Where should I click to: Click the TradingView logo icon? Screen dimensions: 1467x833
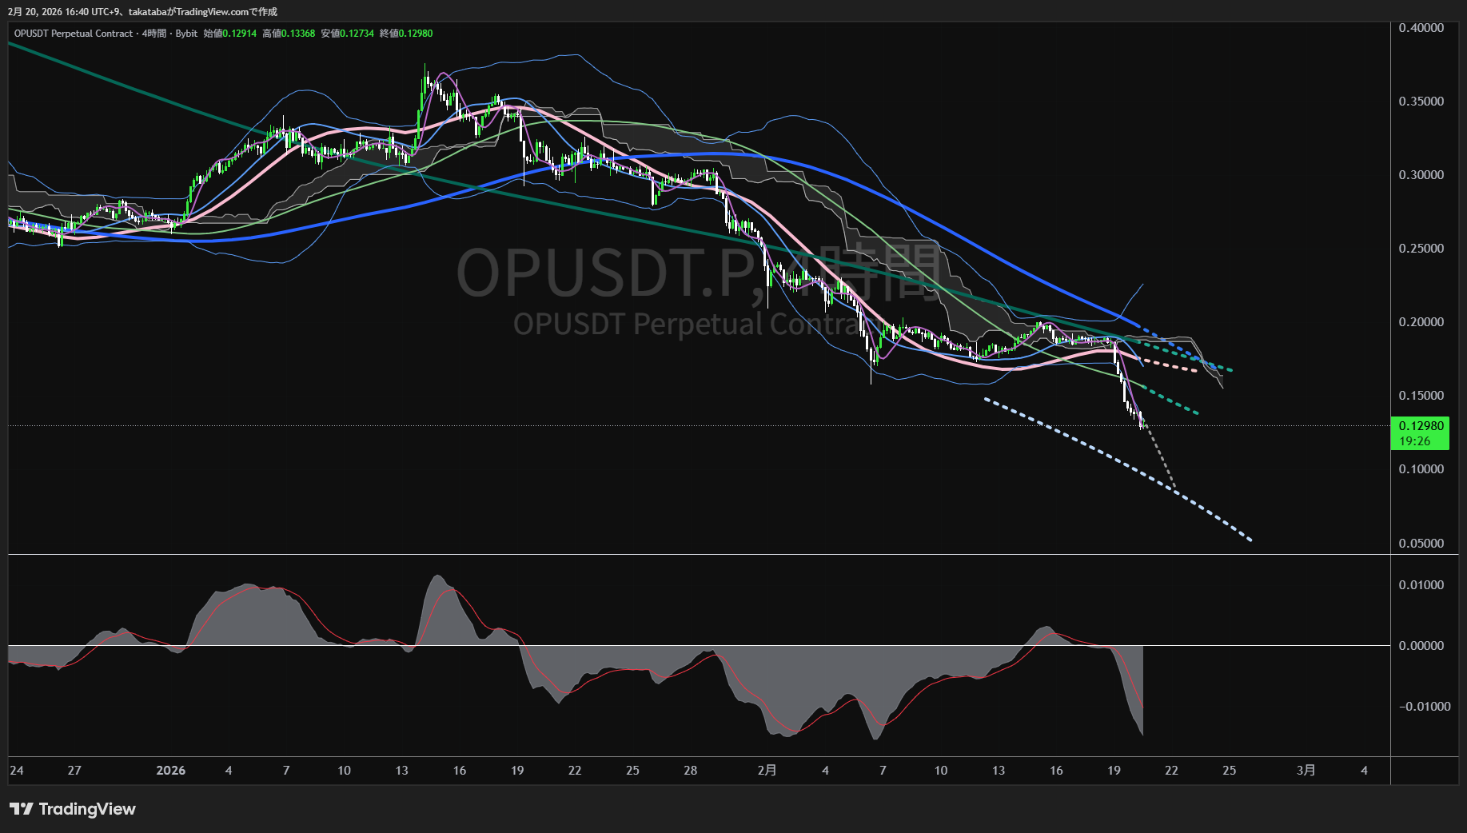(x=21, y=809)
